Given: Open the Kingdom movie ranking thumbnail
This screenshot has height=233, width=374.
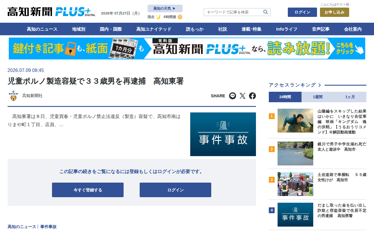Looking at the screenshot, I should point(295,121).
